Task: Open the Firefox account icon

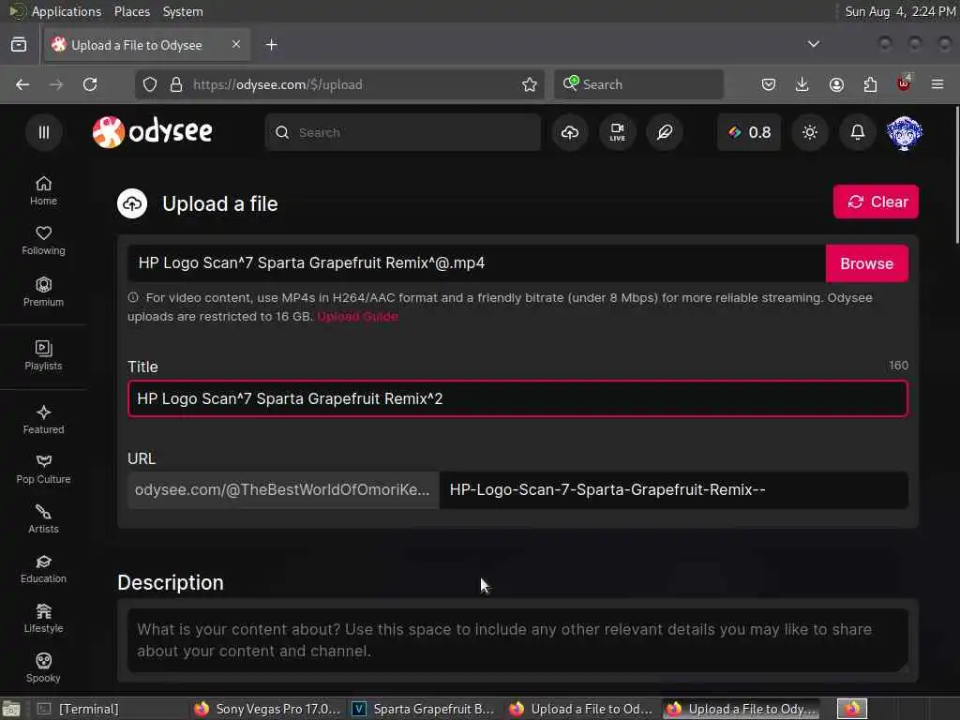Action: [x=836, y=84]
